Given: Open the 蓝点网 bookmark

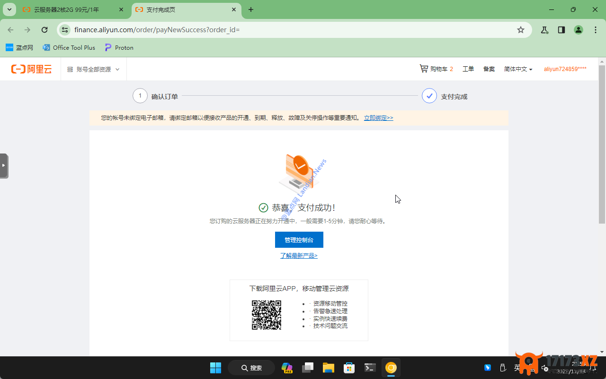Looking at the screenshot, I should pyautogui.click(x=19, y=47).
